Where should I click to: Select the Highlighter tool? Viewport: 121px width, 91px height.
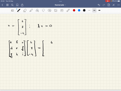[x=31, y=10]
